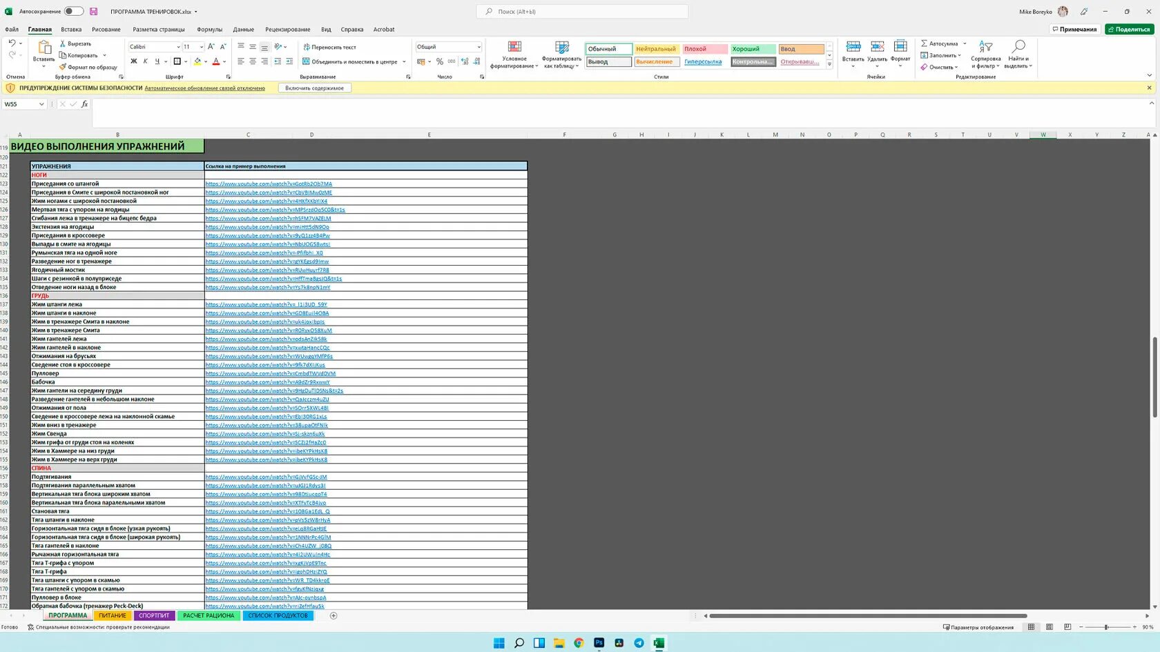This screenshot has width=1160, height=652.
Task: Open YouTube link for Присядания со штангой
Action: click(269, 184)
